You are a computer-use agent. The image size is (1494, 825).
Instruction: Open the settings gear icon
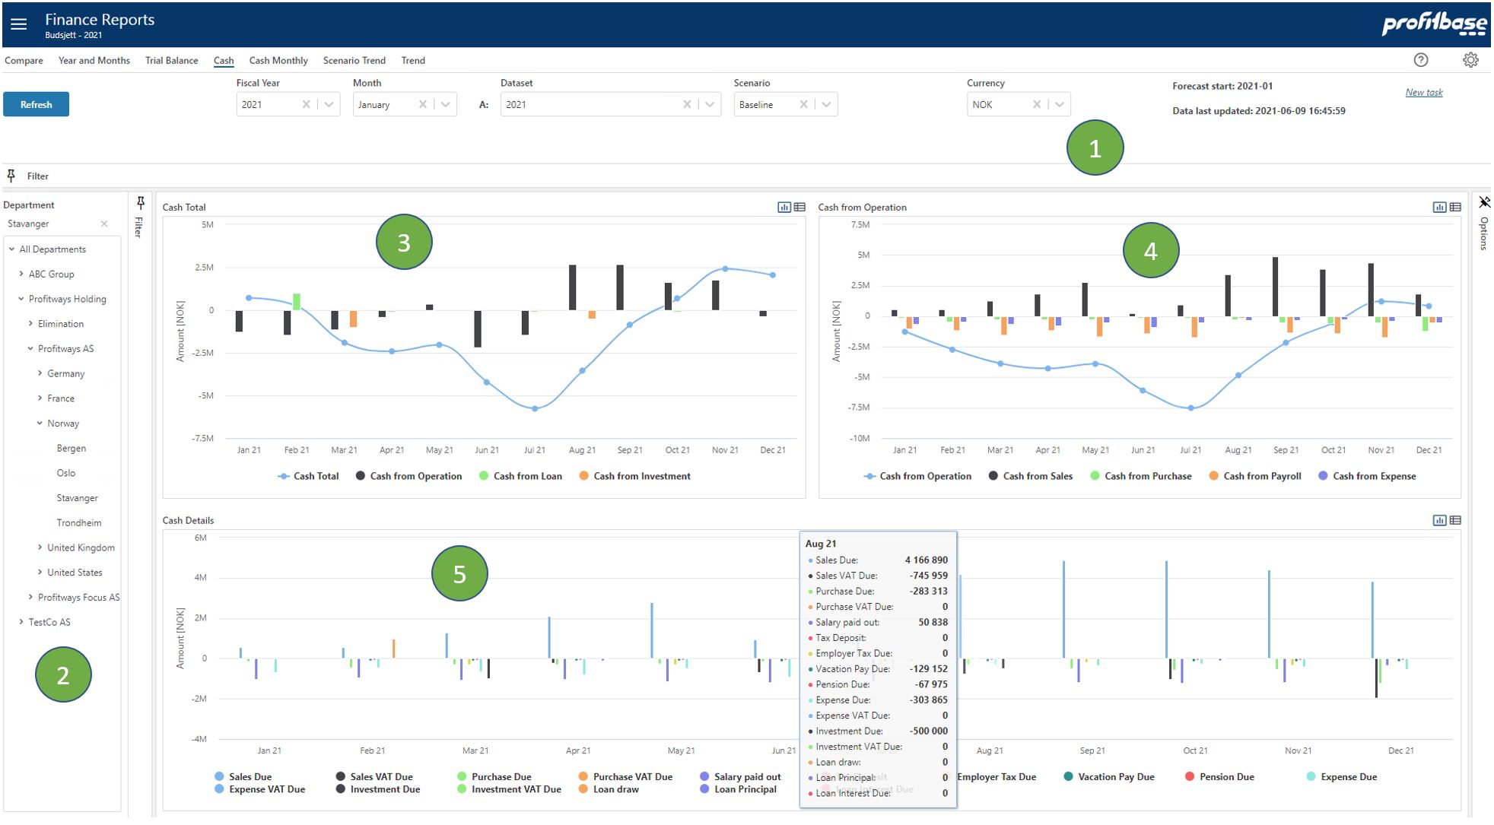point(1470,60)
